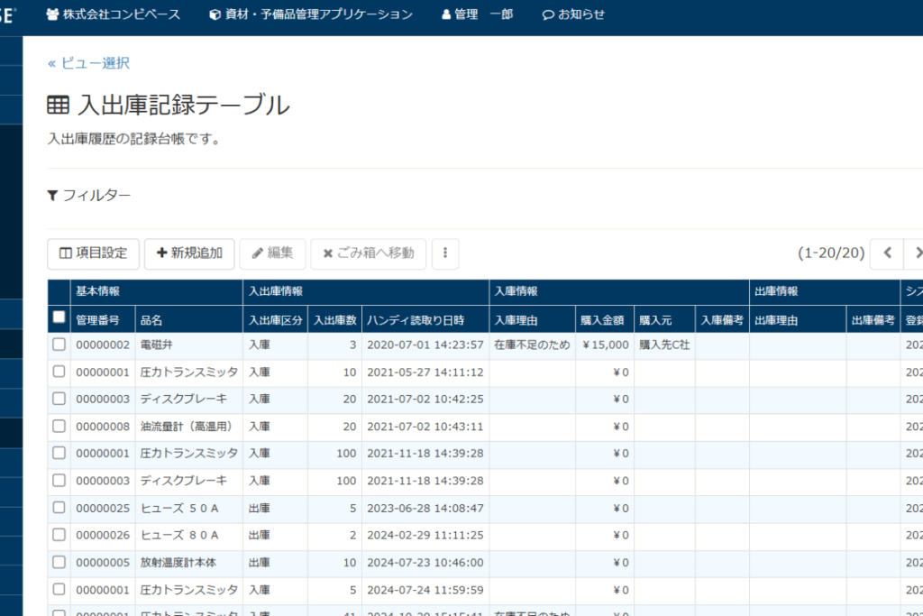The image size is (923, 616).
Task: Click the 項目設定 button
Action: click(94, 253)
